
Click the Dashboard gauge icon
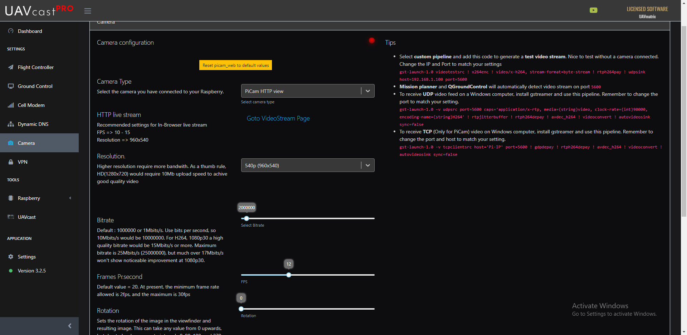11,31
